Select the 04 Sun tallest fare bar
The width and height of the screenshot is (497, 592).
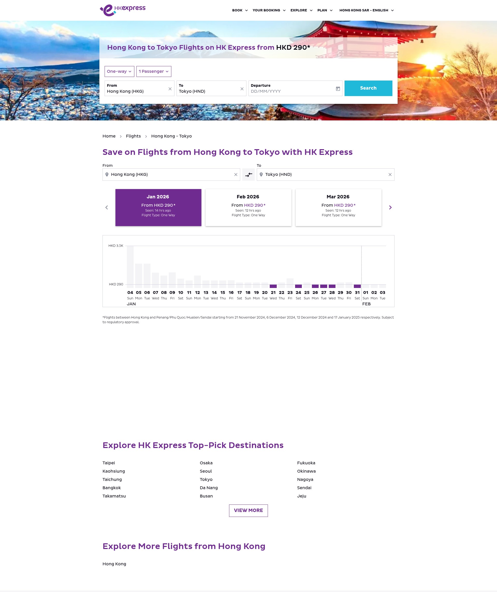tap(130, 267)
